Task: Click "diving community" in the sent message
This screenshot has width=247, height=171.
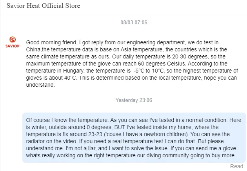Action: 170,155
